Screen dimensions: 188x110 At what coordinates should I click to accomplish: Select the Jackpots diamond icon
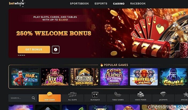pyautogui.click(x=163, y=94)
